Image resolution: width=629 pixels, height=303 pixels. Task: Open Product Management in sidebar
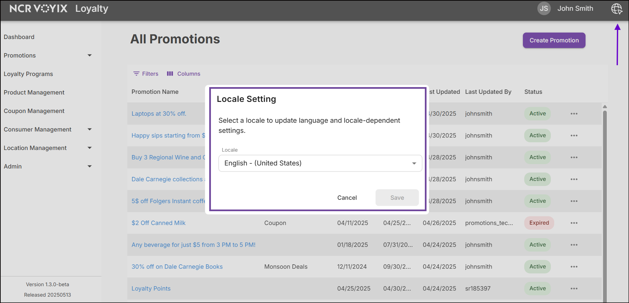point(34,92)
